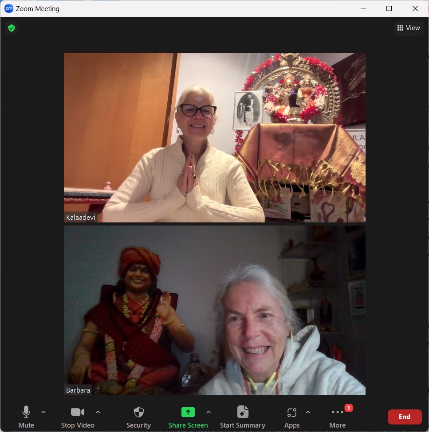Expand the arrow next to Apps

tap(308, 412)
